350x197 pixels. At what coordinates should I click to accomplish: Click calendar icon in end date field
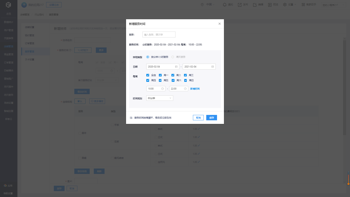click(212, 66)
